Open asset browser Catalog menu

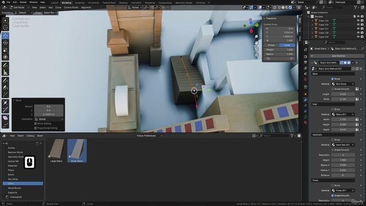click(x=30, y=136)
